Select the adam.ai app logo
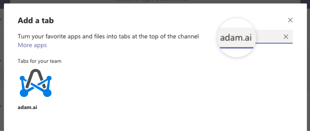 (36, 83)
